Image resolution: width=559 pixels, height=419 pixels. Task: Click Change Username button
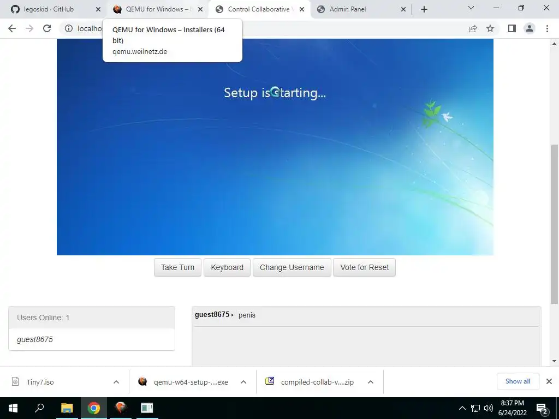coord(292,267)
